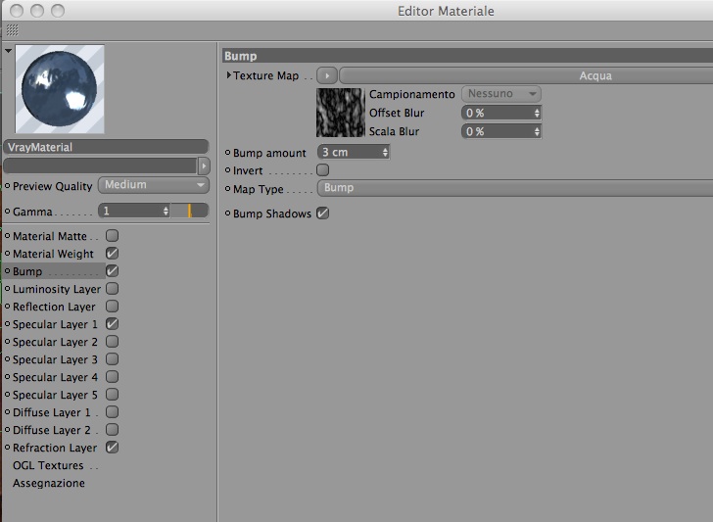The image size is (713, 522).
Task: Click the Bump amount stepper arrows
Action: [385, 153]
